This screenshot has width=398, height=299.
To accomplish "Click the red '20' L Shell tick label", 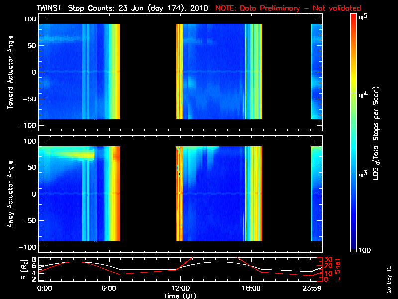I will coord(328,266).
